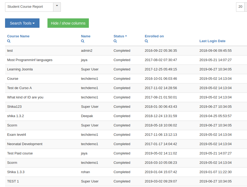Click the Student Course Report select field
This screenshot has width=247, height=187.
(x=29, y=7)
